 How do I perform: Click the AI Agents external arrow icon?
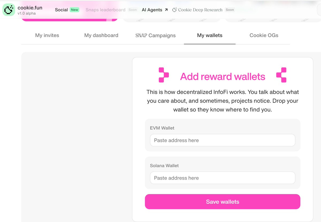[166, 10]
